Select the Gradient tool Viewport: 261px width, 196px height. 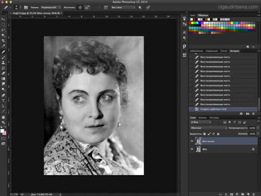3,79
